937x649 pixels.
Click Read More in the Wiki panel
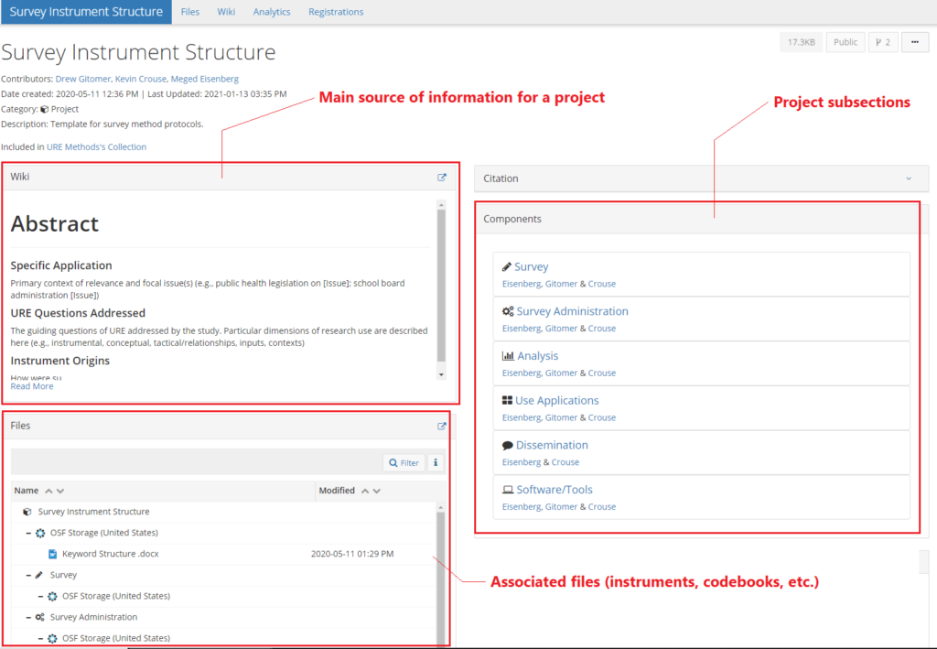tap(32, 386)
